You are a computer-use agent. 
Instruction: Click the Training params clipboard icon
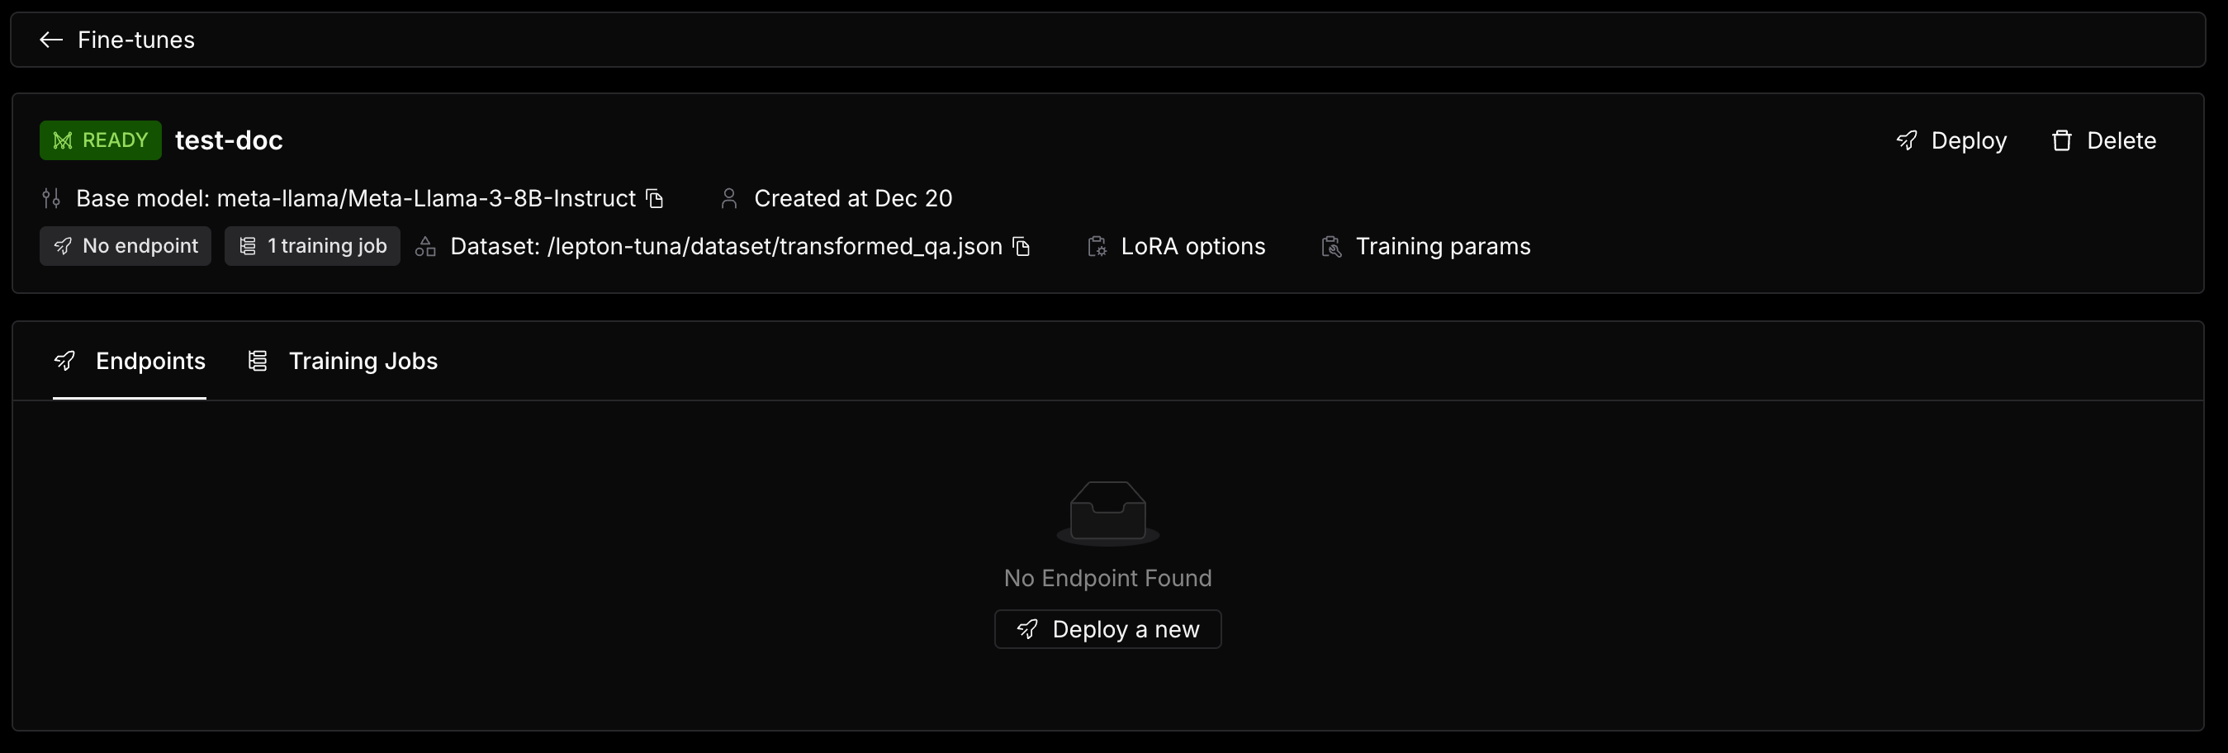click(1331, 246)
